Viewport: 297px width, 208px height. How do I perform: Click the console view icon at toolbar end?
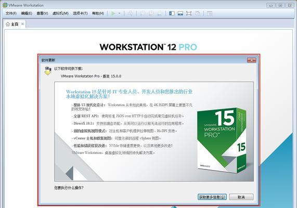pyautogui.click(x=209, y=14)
